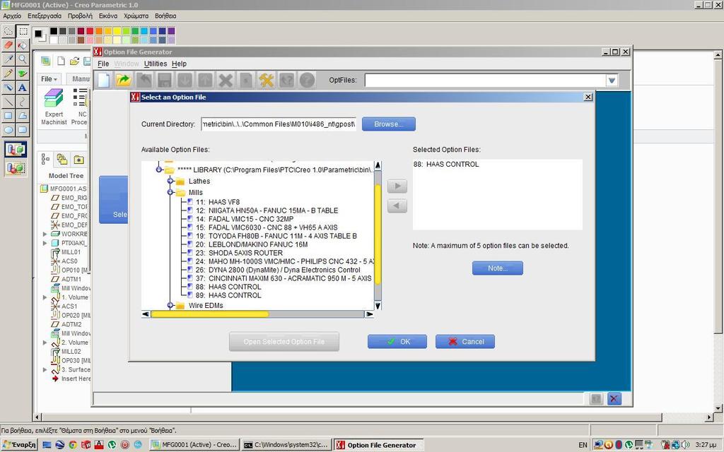724x452 pixels.
Task: Expand the 2. Volume node in Model Tree
Action: coord(45,343)
